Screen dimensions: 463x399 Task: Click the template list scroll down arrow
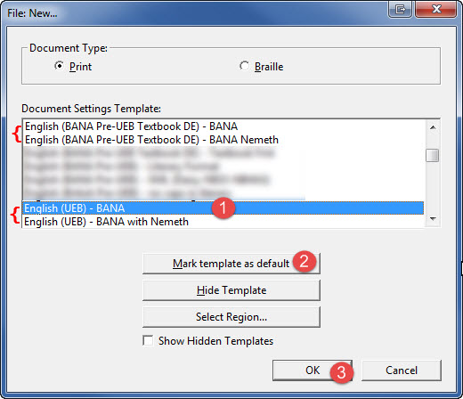click(x=433, y=219)
